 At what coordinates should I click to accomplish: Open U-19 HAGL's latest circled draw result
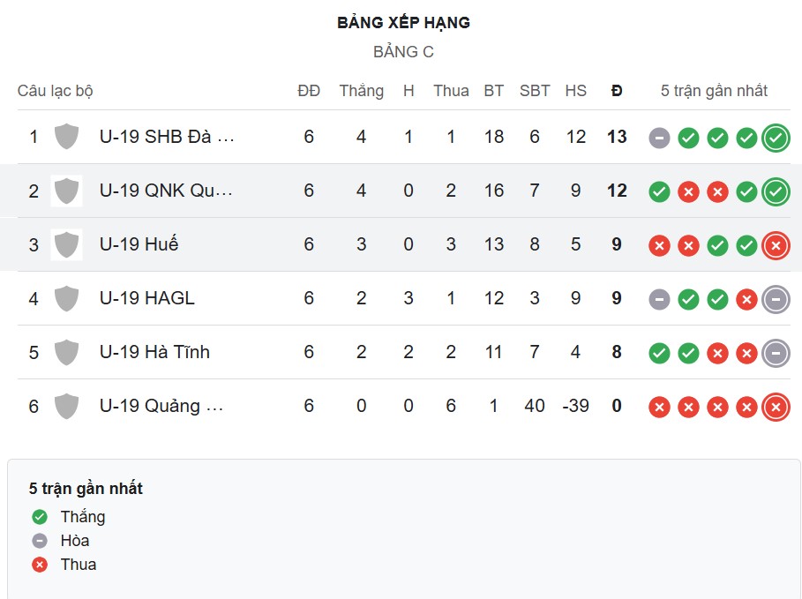(x=776, y=299)
